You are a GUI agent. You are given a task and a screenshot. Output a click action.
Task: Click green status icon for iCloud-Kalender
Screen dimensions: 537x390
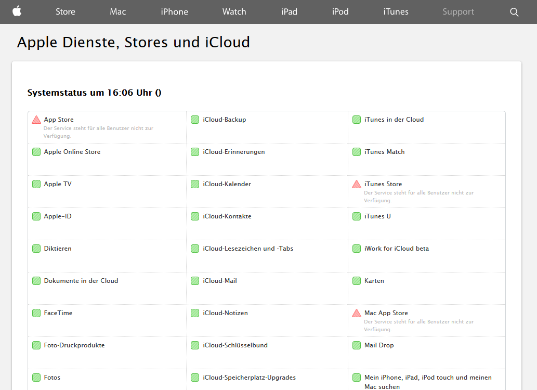[195, 184]
